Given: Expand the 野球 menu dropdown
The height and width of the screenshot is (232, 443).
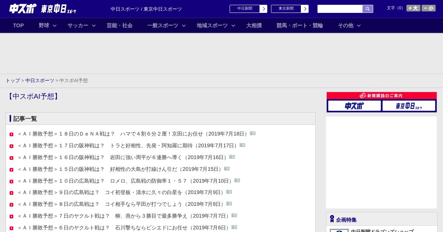Looking at the screenshot, I should click(x=55, y=25).
